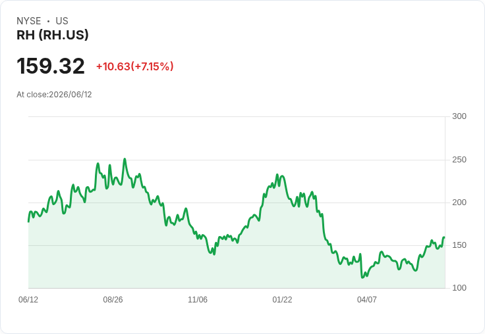Click the 01/22 date axis label

282,299
